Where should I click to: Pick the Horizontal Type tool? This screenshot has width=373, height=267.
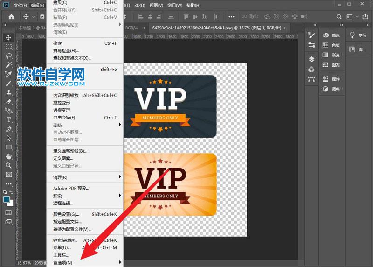pyautogui.click(x=8, y=120)
